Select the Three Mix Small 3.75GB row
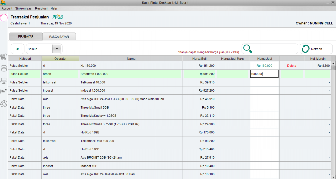 (x=170, y=124)
